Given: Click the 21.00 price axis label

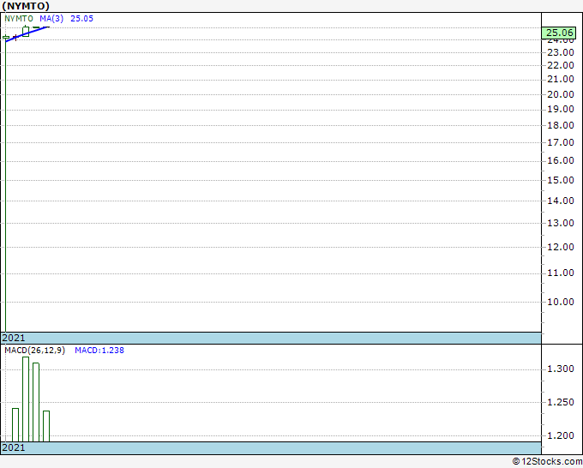Looking at the screenshot, I should coord(561,79).
